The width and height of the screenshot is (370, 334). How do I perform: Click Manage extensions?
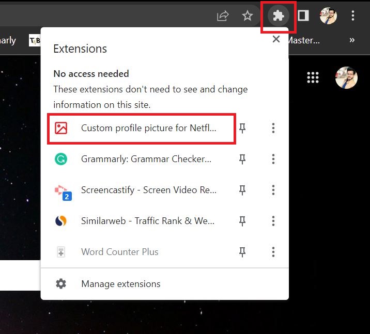point(164,284)
